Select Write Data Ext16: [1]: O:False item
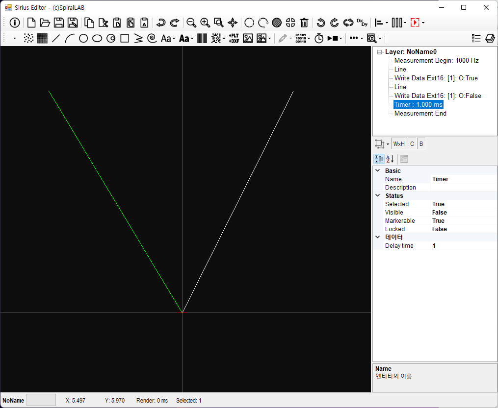 point(438,96)
